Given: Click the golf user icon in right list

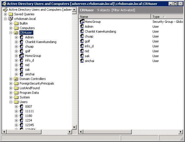Looking at the screenshot, I should point(82,41).
